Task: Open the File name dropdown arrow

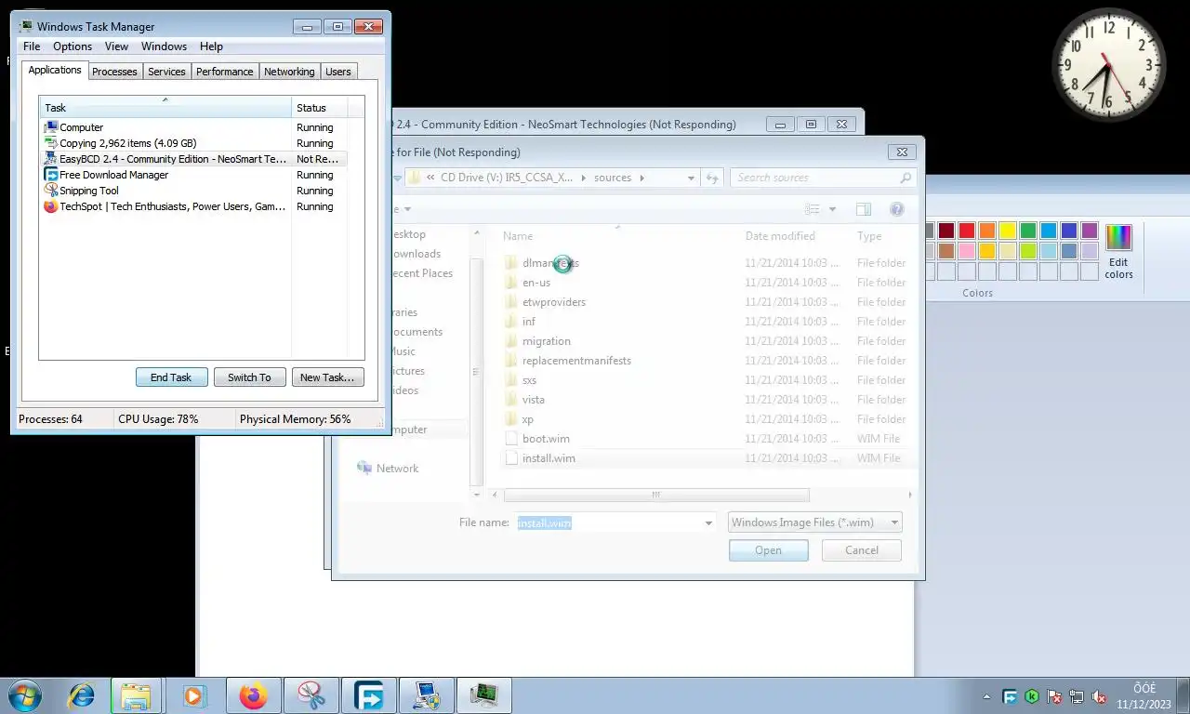Action: [x=708, y=522]
